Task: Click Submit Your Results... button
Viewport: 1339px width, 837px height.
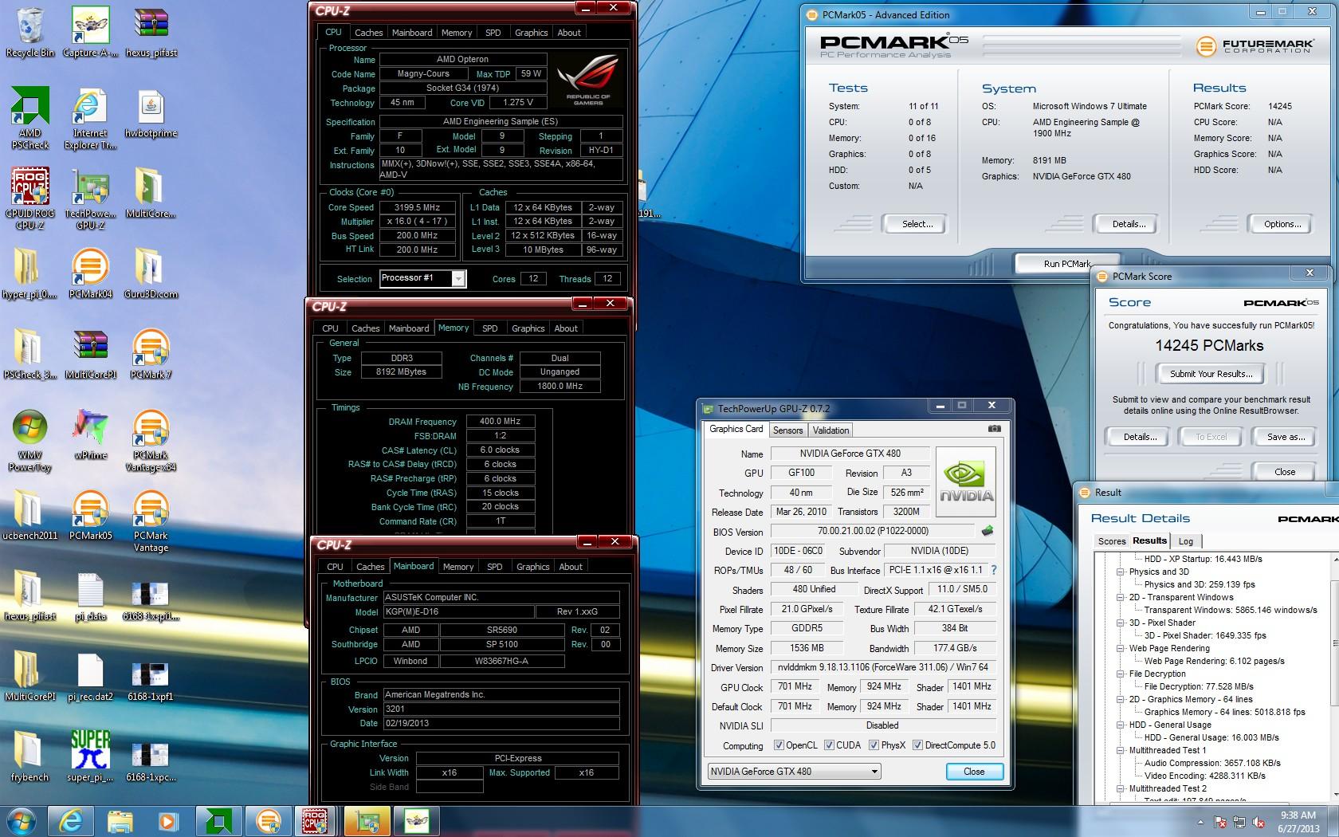Action: [x=1211, y=374]
